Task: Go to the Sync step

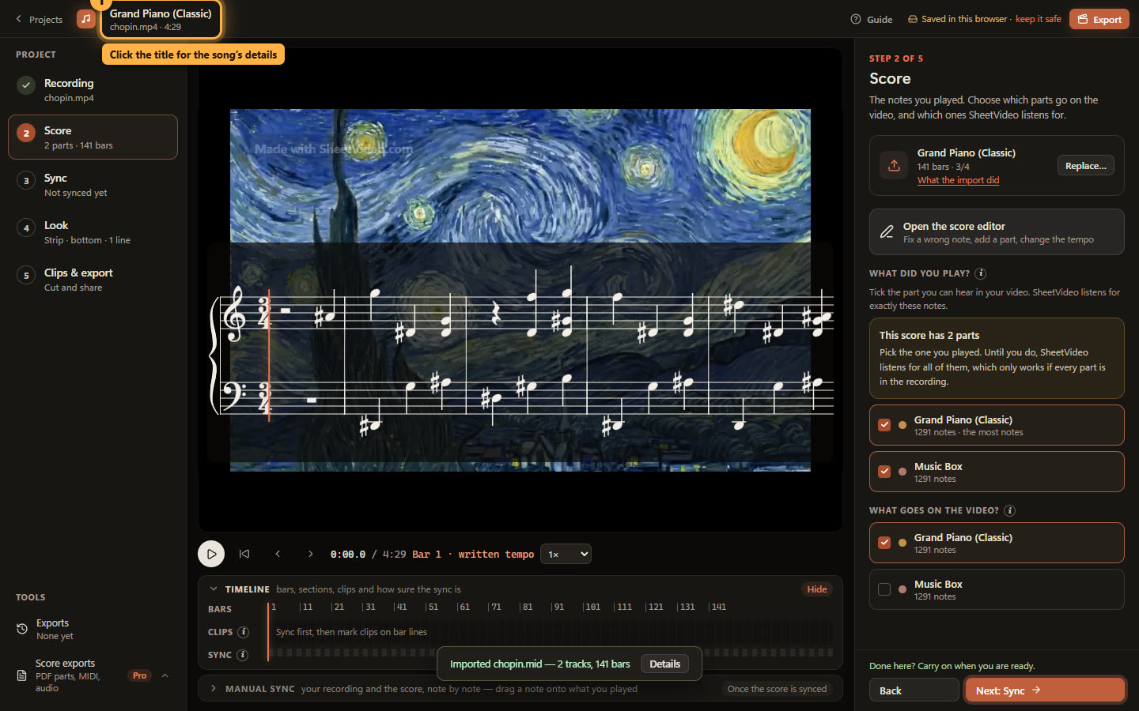Action: pyautogui.click(x=93, y=185)
